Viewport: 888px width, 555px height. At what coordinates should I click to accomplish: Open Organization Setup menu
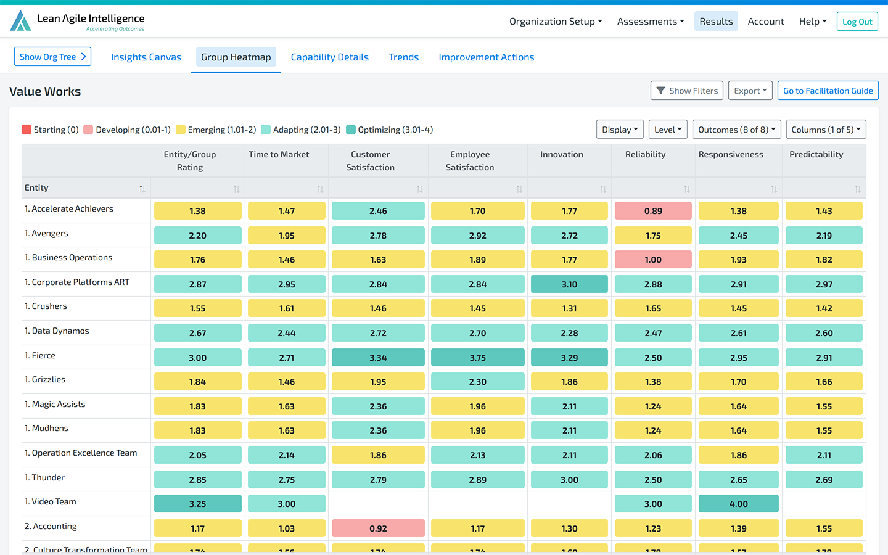click(x=555, y=22)
